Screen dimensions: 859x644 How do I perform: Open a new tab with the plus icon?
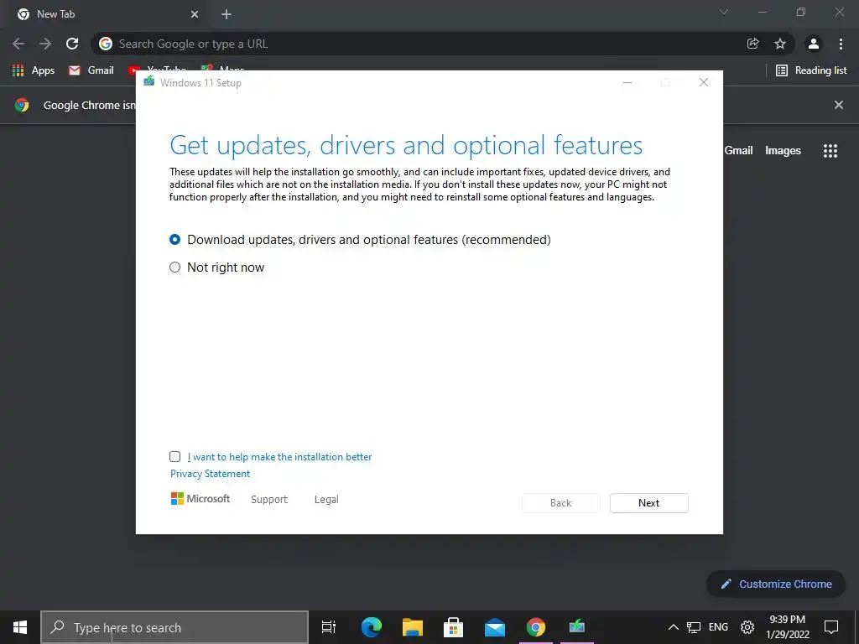pyautogui.click(x=226, y=14)
